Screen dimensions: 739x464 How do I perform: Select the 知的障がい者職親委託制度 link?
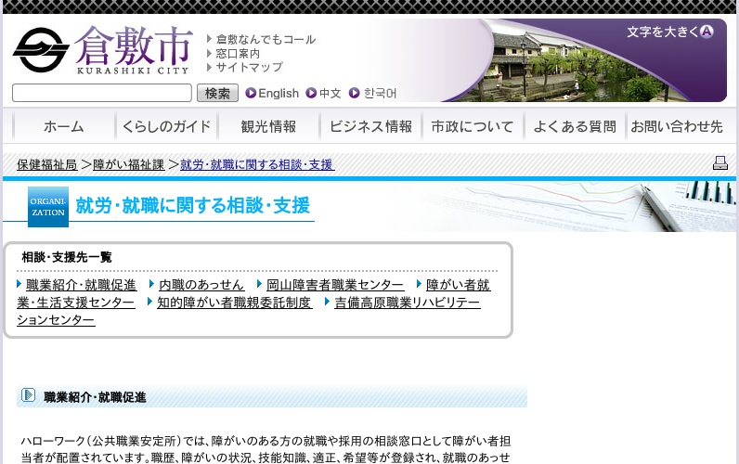tap(234, 303)
